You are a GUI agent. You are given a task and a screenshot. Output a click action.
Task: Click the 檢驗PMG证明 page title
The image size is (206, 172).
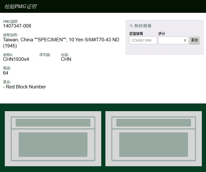(21, 6)
